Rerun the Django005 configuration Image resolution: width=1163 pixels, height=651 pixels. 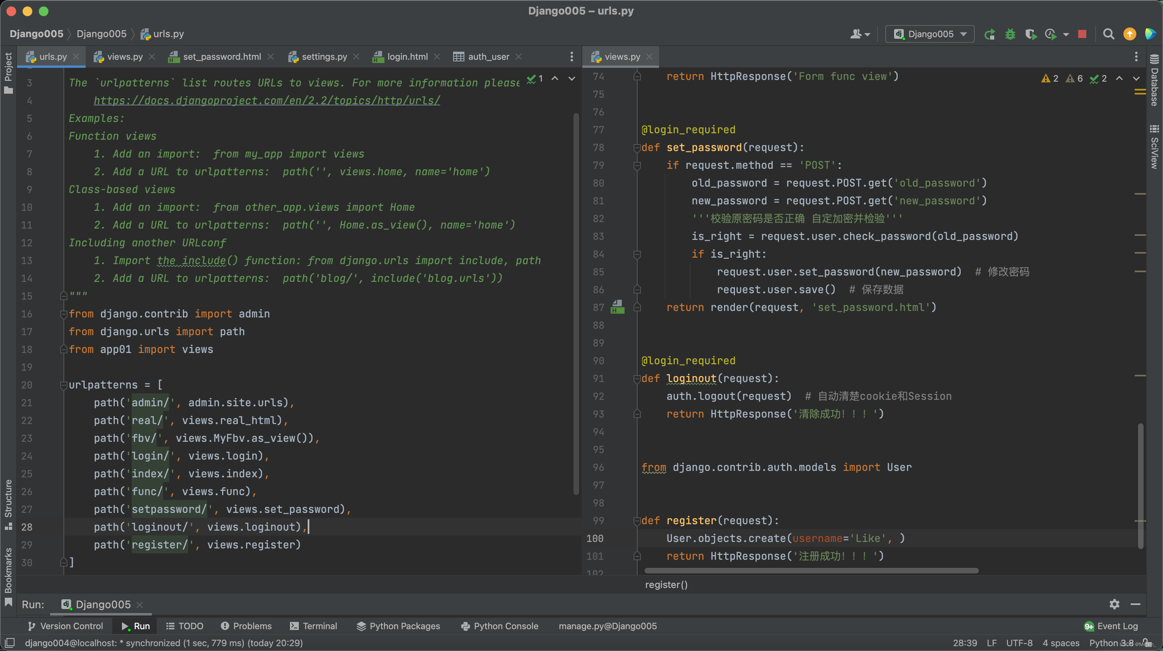[x=989, y=34]
